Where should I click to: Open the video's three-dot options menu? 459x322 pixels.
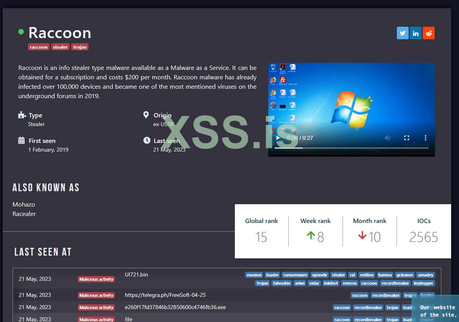[425, 138]
